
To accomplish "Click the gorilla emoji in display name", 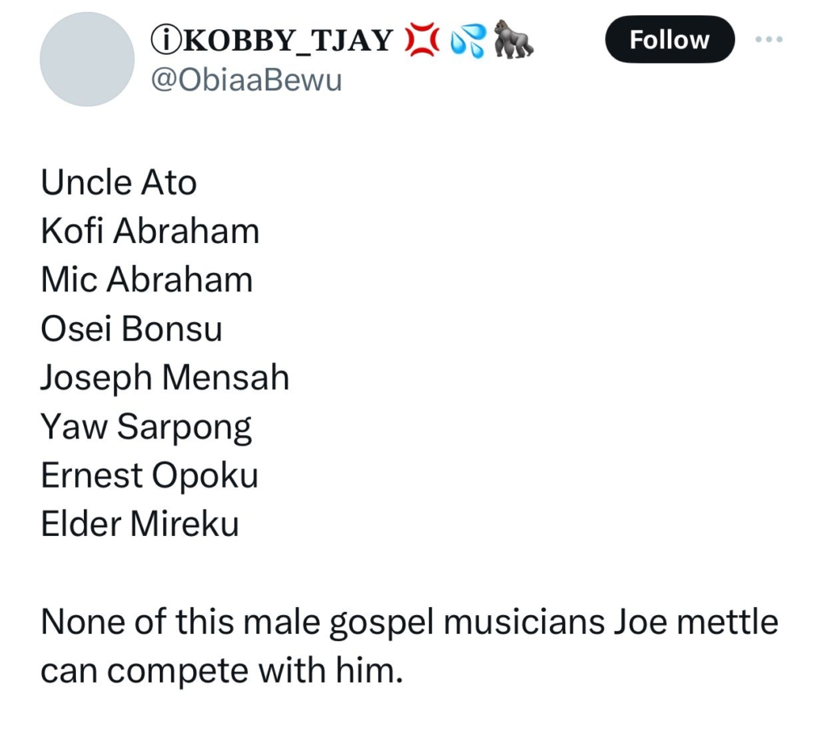I will click(514, 40).
